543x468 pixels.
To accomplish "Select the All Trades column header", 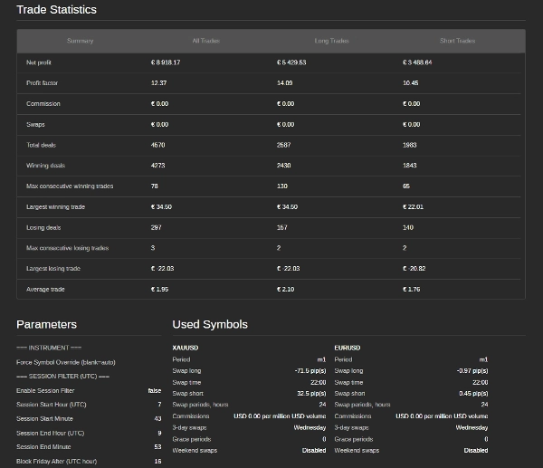I will click(x=205, y=41).
